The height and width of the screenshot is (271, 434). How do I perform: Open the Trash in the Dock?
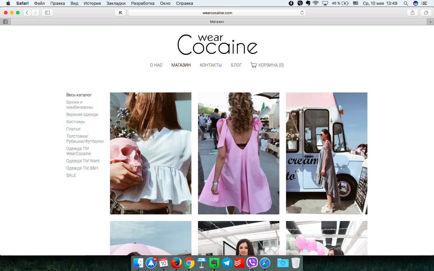pyautogui.click(x=296, y=263)
